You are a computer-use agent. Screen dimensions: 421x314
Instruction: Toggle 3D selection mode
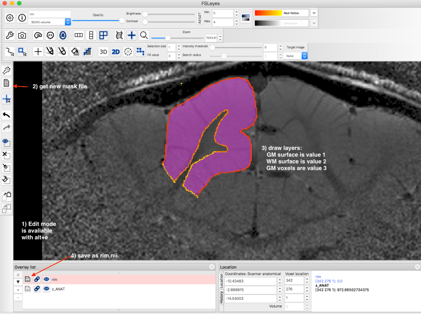click(x=103, y=52)
